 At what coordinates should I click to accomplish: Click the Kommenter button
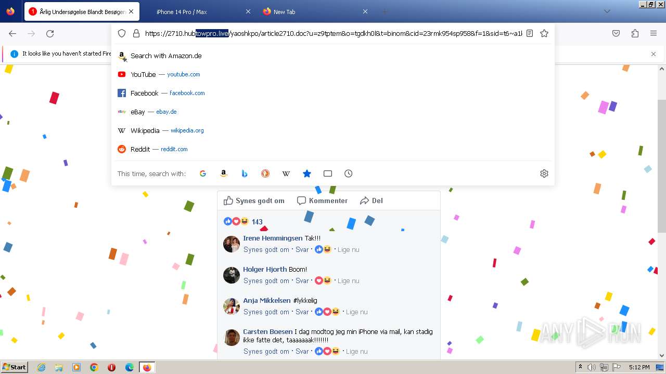(322, 201)
